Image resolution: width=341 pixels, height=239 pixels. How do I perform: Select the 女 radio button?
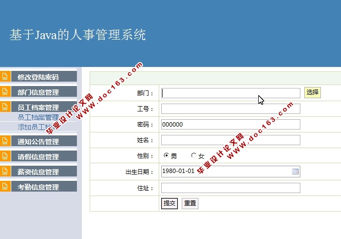(194, 155)
